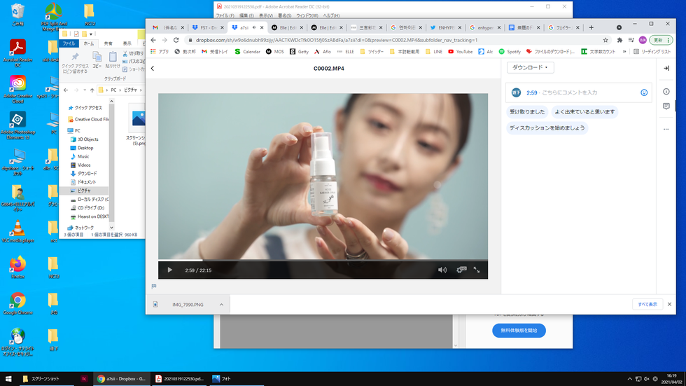Collapse the Dropbox right sidebar panel
This screenshot has height=386, width=686.
666,68
